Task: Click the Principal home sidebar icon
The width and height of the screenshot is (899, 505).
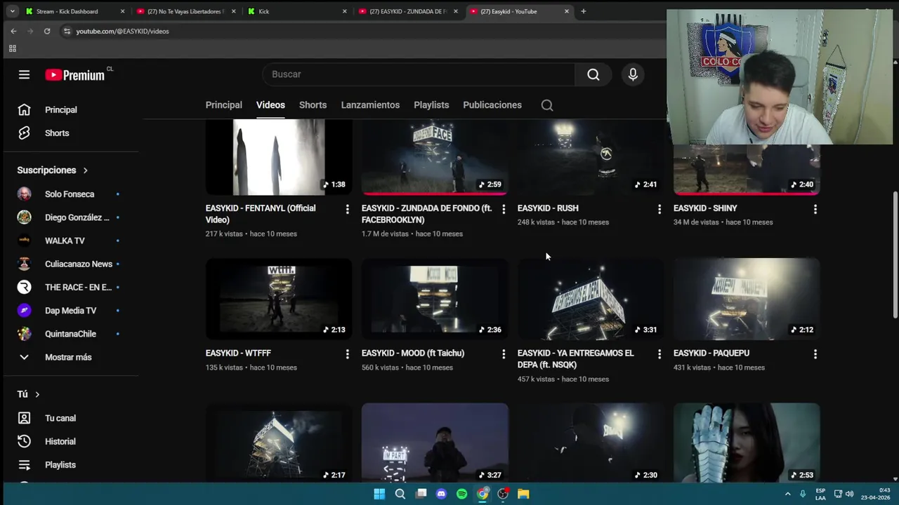Action: [x=24, y=109]
